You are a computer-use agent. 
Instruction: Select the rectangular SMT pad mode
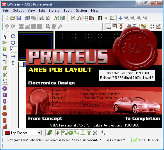[x=5, y=120]
